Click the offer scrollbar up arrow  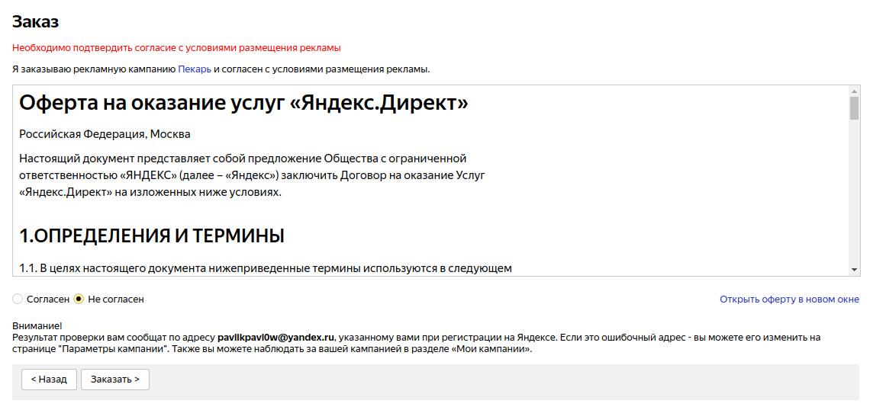point(854,91)
